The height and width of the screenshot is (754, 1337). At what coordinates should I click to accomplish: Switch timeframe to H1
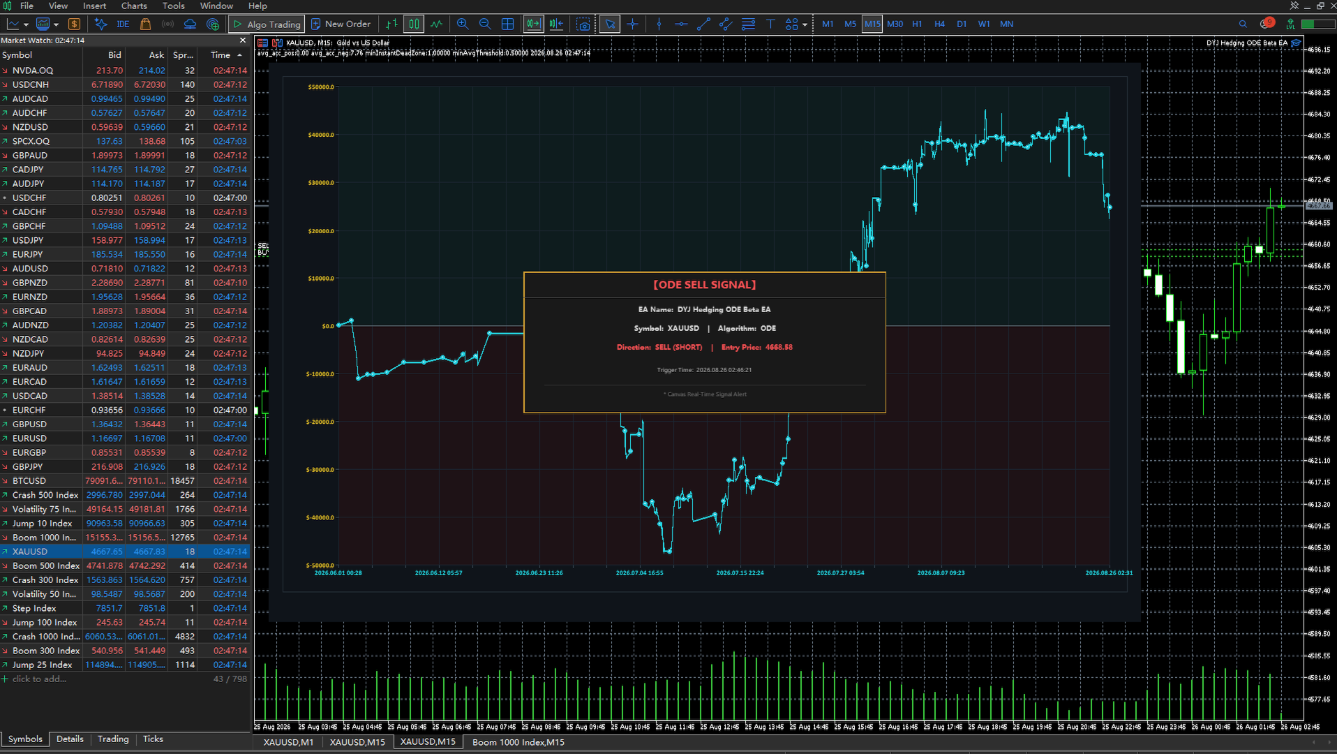tap(917, 24)
